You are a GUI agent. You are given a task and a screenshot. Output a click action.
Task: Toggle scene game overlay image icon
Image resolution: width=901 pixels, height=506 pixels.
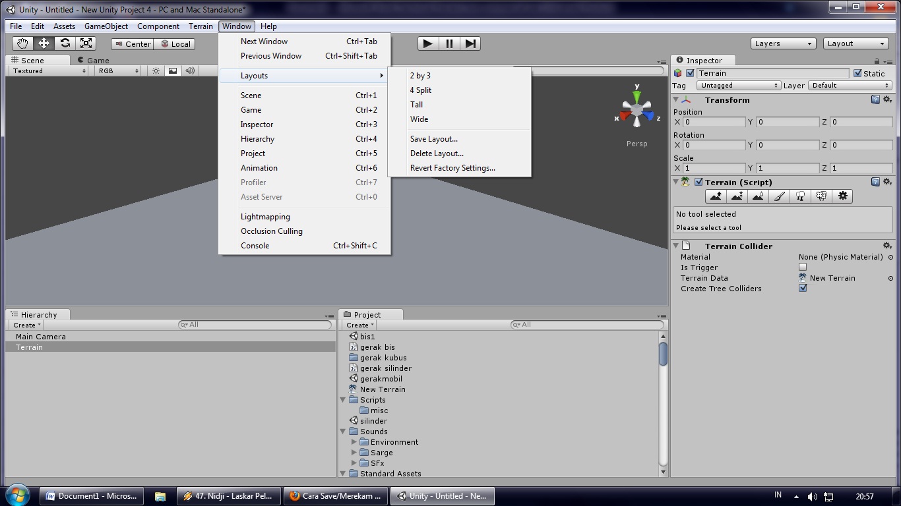coord(173,70)
